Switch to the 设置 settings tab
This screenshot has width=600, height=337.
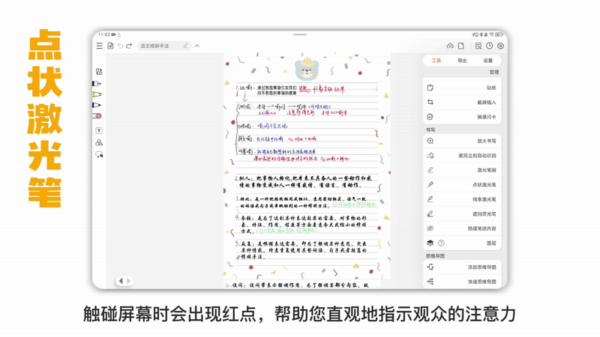pos(487,61)
